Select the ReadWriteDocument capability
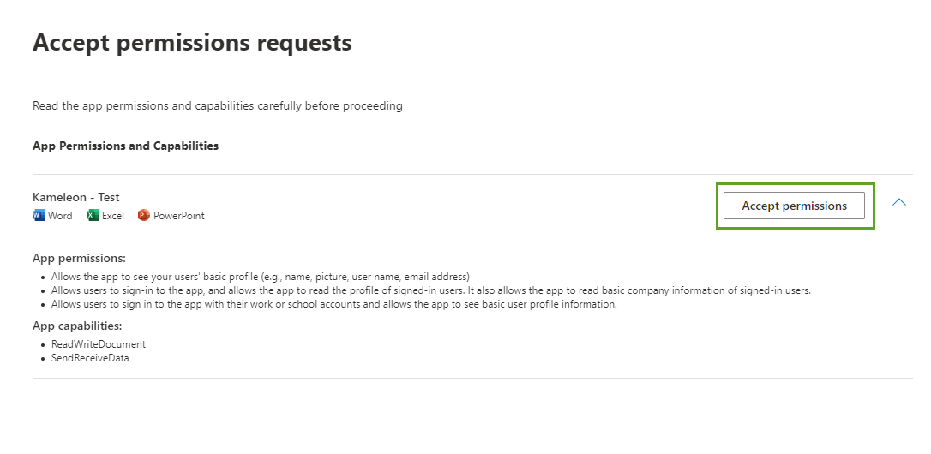931x454 pixels. click(99, 344)
